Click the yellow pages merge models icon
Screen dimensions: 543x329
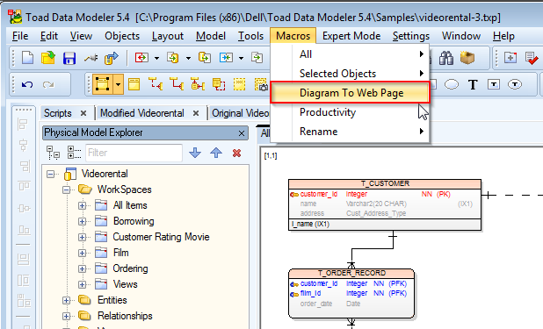coord(205,57)
